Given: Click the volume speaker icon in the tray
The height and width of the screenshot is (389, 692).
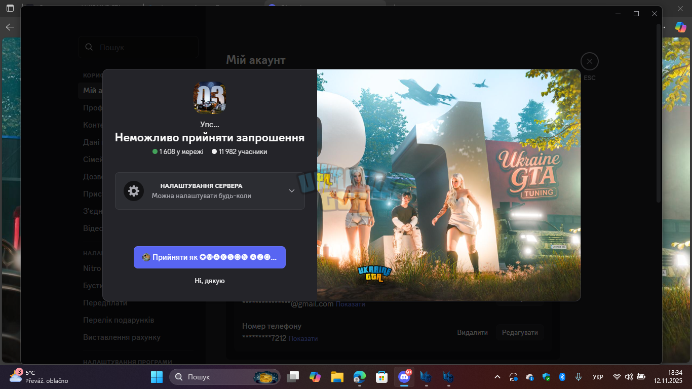Looking at the screenshot, I should point(629,377).
